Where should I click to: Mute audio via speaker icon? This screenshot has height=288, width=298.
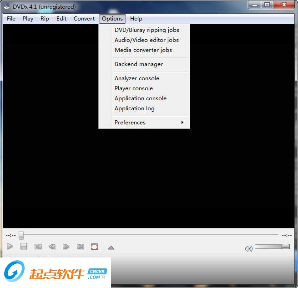pyautogui.click(x=248, y=248)
